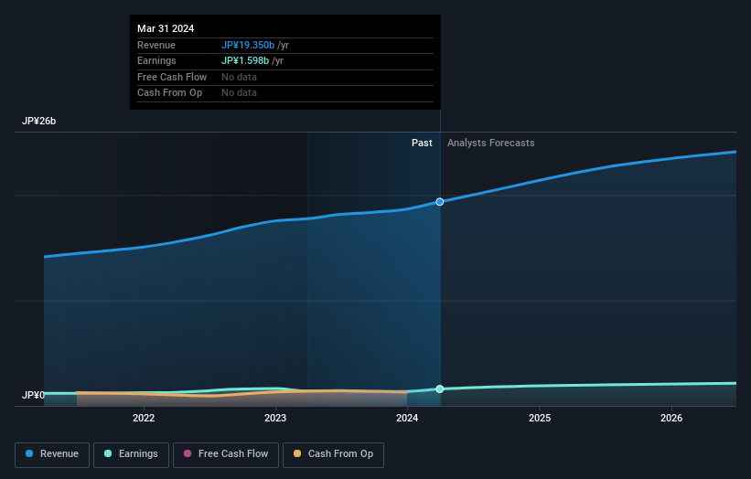Click the JP¥26b y-axis label
Viewport: 751px width, 479px height.
pyautogui.click(x=38, y=121)
